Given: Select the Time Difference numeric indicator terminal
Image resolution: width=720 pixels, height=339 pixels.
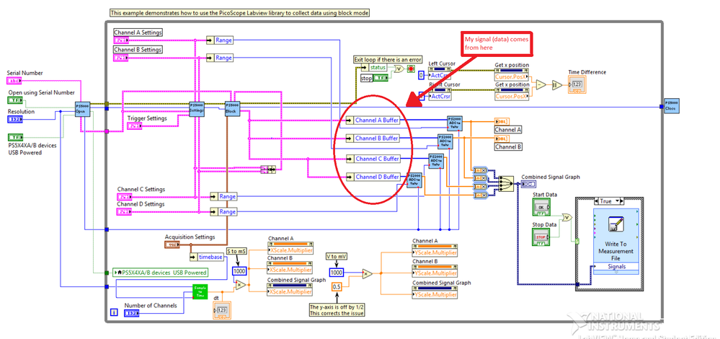Looking at the screenshot, I should point(577,85).
